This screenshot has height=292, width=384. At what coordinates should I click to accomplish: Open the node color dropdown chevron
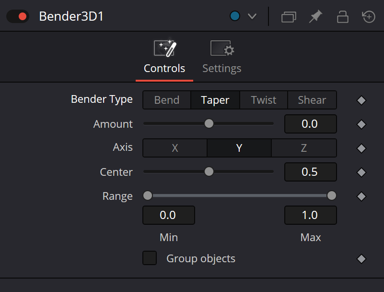tap(252, 16)
